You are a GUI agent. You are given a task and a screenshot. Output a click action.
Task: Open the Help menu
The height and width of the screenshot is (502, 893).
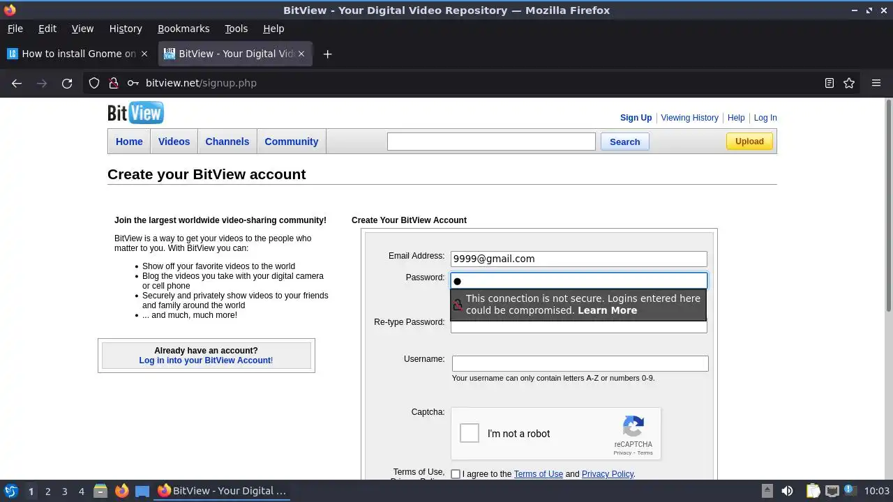pyautogui.click(x=273, y=29)
